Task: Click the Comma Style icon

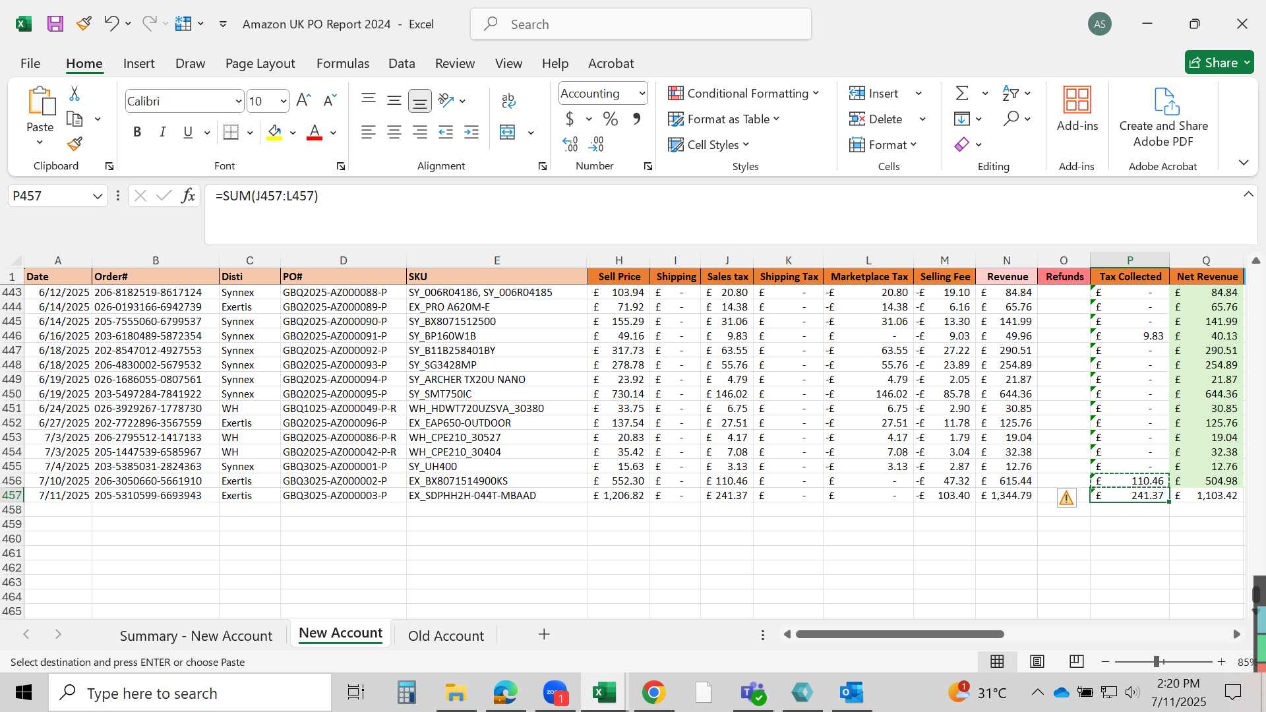Action: click(x=636, y=119)
